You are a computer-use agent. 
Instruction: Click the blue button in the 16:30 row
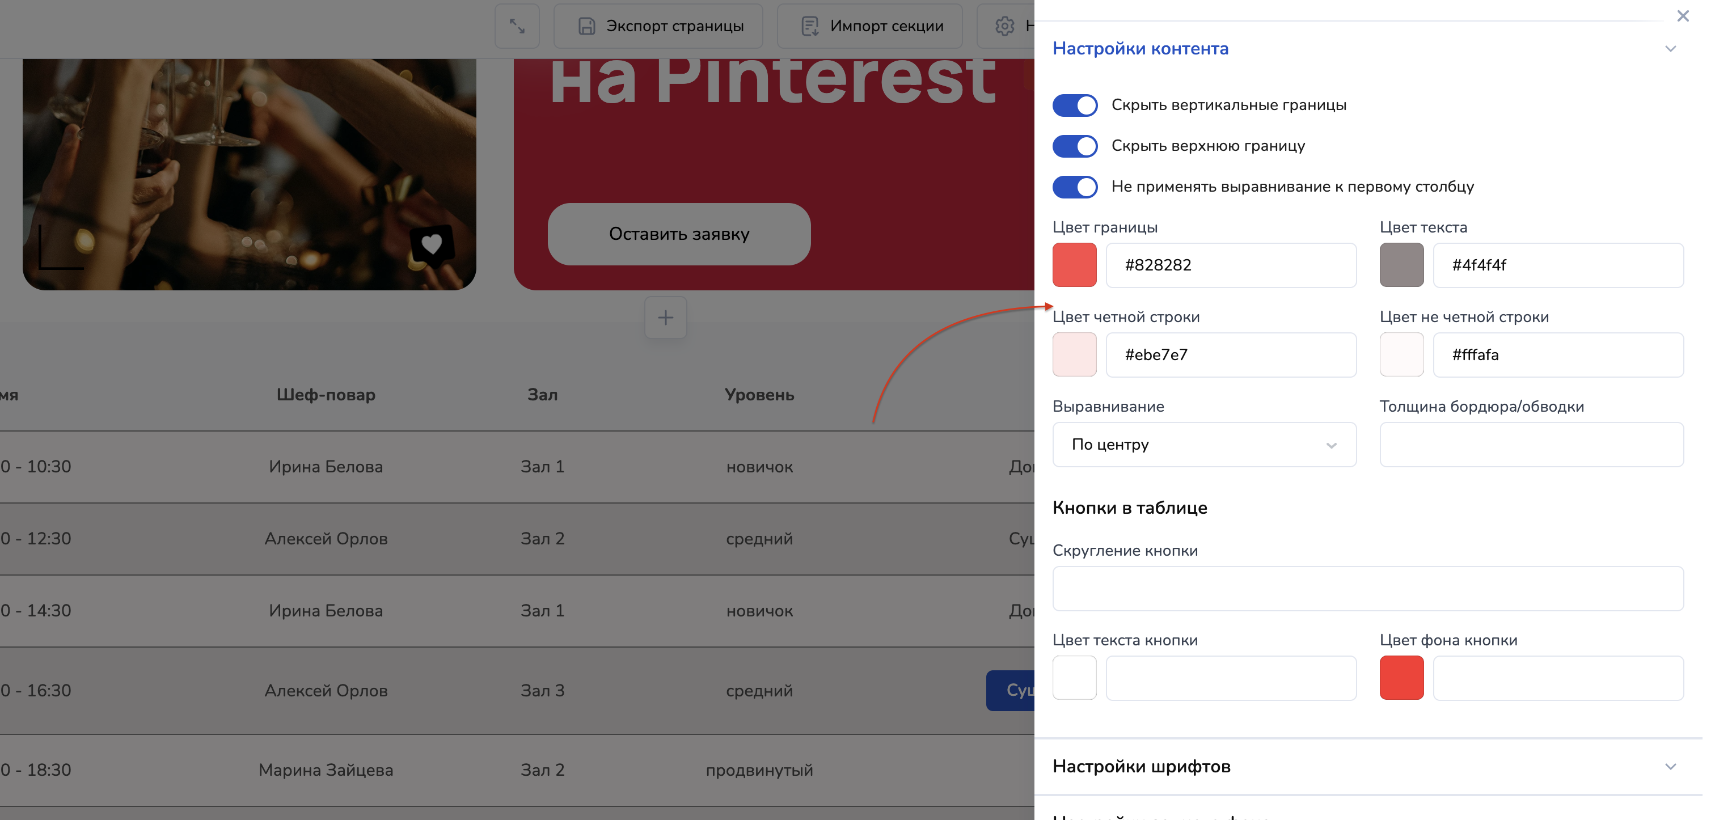(x=1010, y=690)
